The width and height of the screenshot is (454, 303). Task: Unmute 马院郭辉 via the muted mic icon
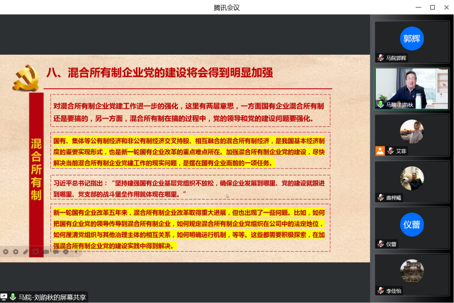pos(380,58)
